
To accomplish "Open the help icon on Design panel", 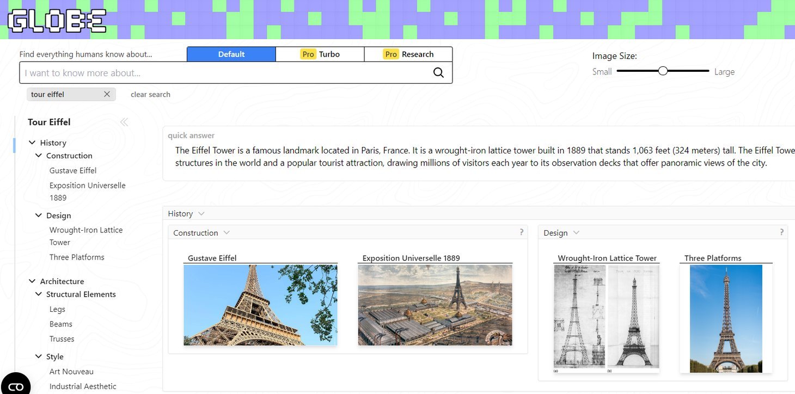I will point(782,232).
